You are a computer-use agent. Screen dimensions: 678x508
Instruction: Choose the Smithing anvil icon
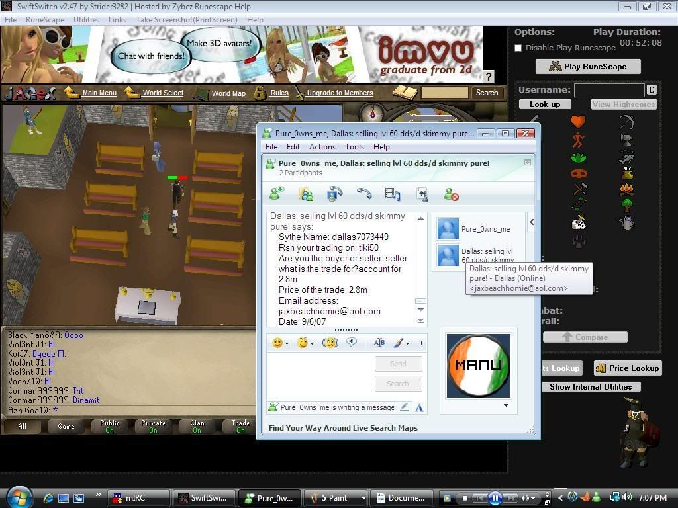(x=626, y=140)
